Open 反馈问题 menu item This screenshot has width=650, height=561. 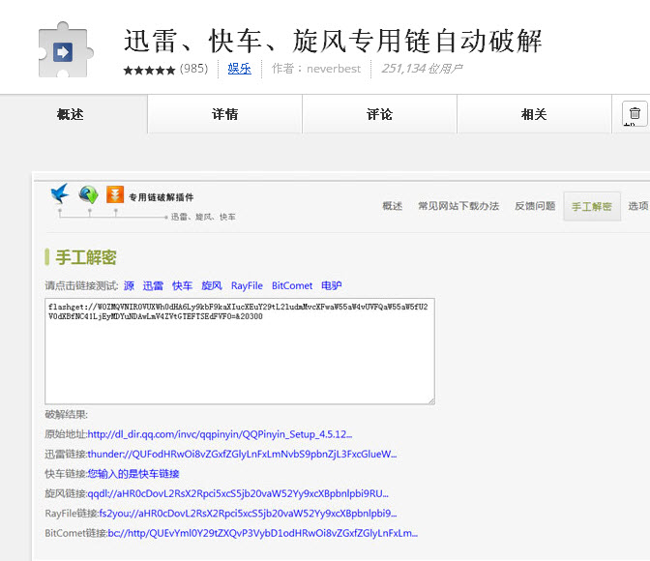[535, 206]
